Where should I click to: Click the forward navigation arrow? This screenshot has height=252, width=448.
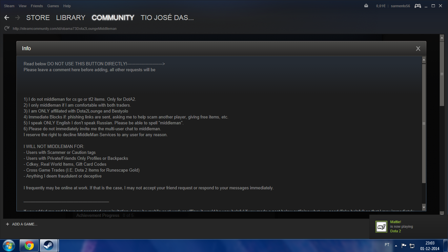[x=17, y=17]
